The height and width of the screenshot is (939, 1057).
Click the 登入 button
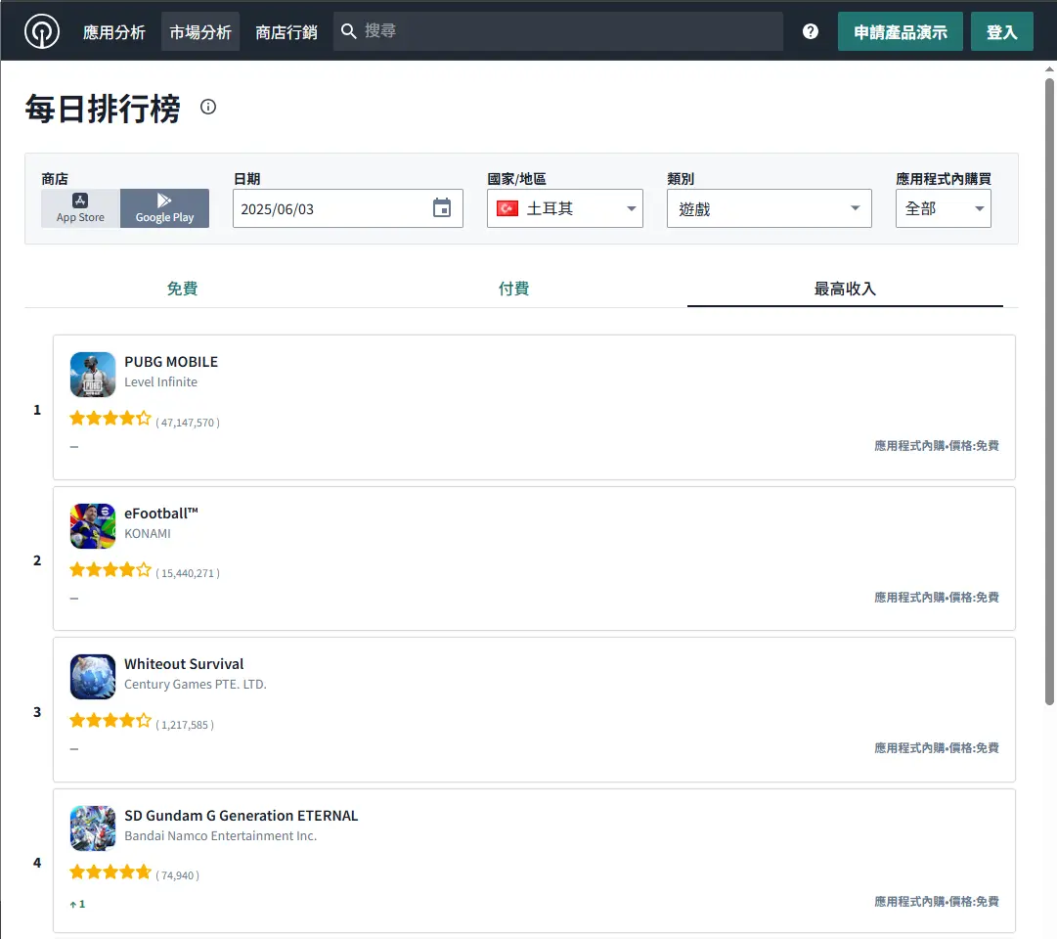coord(1001,31)
